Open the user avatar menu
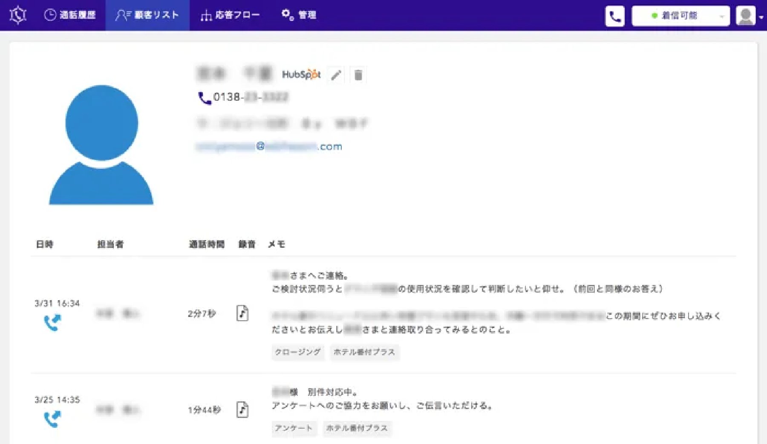Screen dimensions: 767x444 [750, 16]
